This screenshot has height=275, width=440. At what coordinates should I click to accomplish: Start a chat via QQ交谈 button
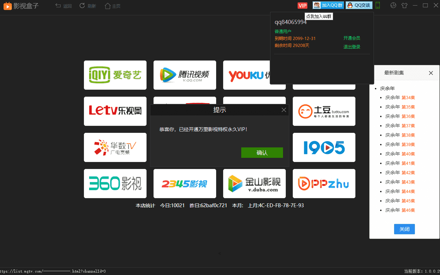359,5
